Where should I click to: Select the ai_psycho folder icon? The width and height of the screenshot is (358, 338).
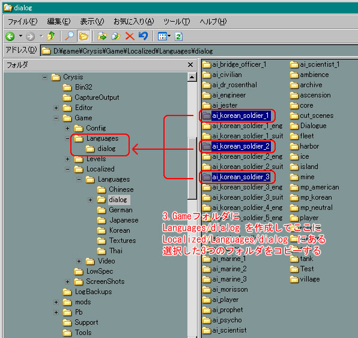[207, 321]
